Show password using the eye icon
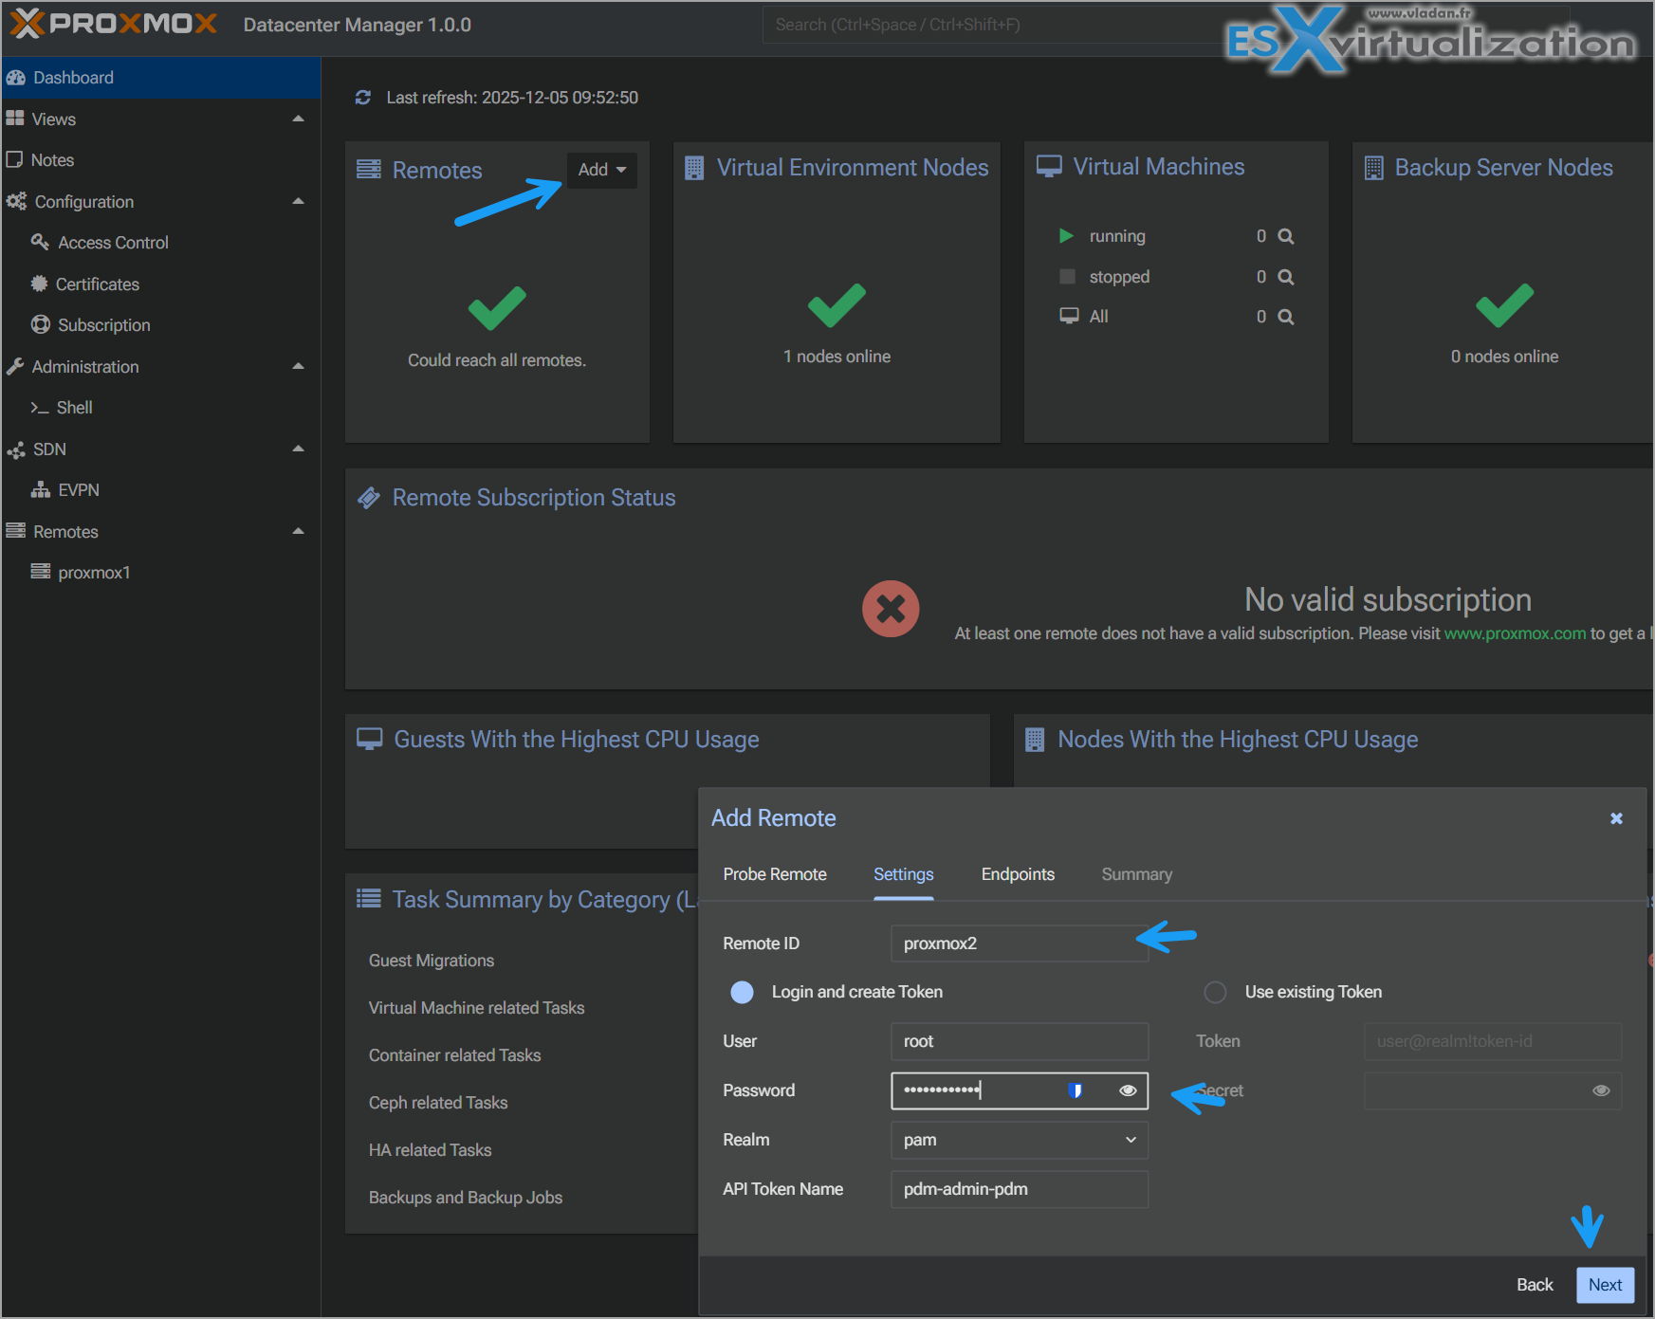The image size is (1655, 1319). pos(1128,1090)
